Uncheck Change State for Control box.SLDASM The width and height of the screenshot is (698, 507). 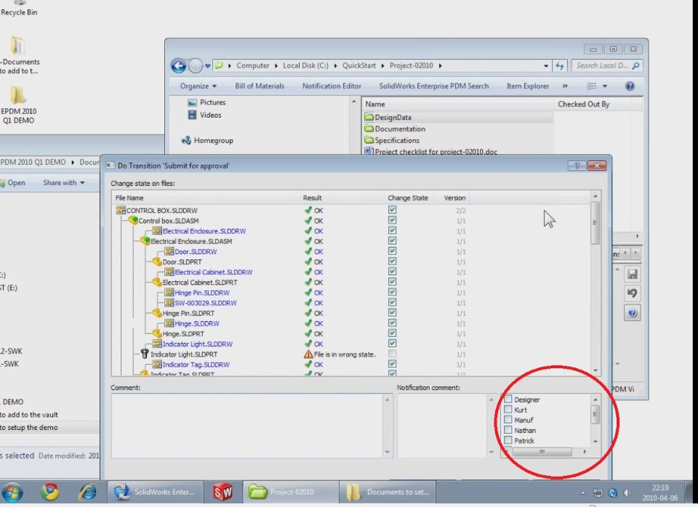[392, 220]
